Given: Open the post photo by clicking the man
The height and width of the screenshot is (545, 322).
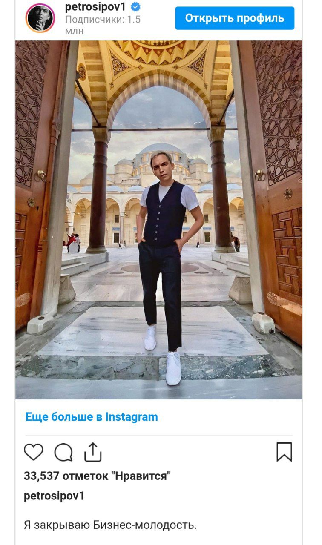Looking at the screenshot, I should pos(167,264).
